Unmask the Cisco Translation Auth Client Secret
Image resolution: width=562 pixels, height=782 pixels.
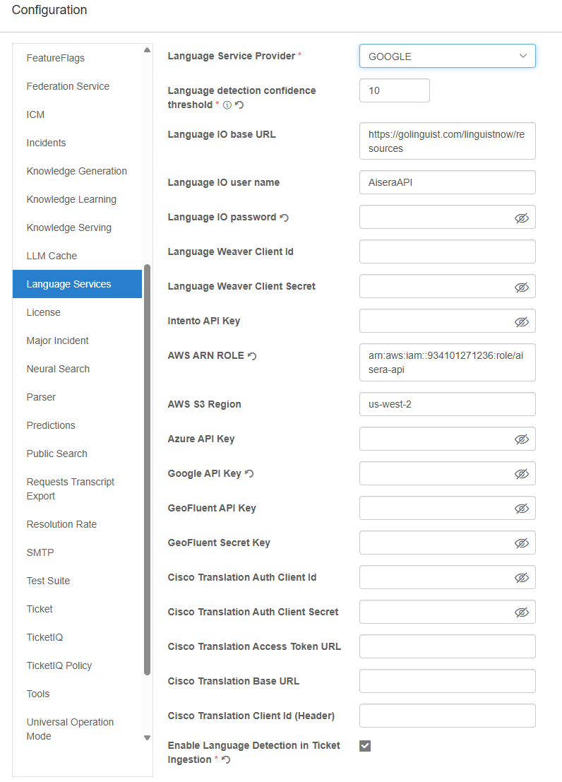tap(521, 612)
